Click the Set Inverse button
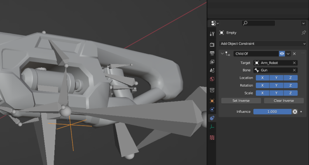The image size is (309, 165). click(241, 101)
